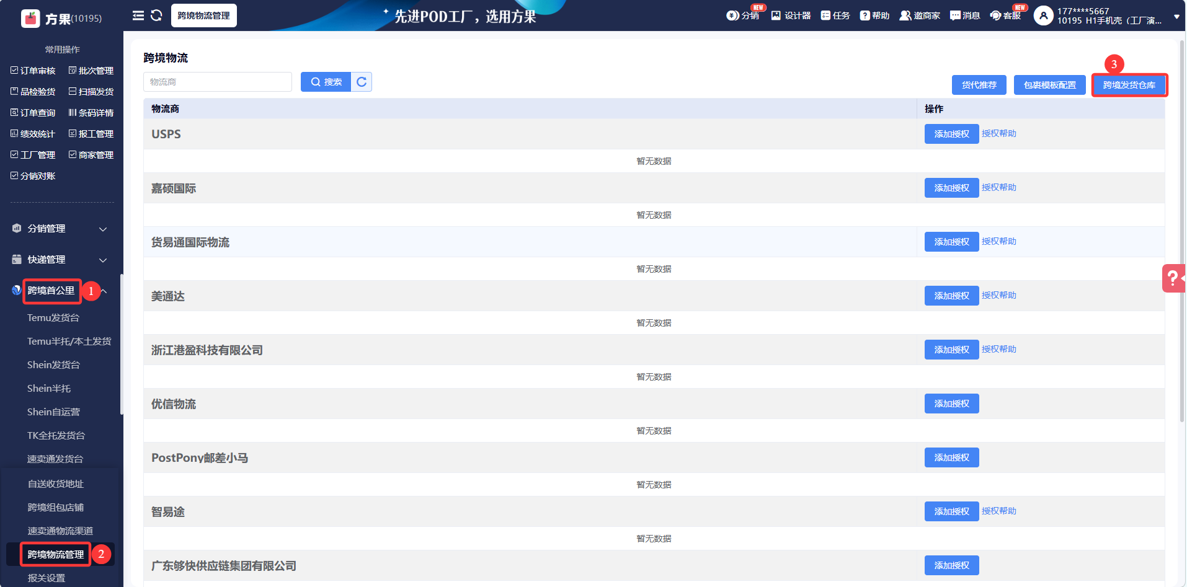The width and height of the screenshot is (1187, 587).
Task: Open 工厂管理 shortcut
Action: (x=33, y=155)
